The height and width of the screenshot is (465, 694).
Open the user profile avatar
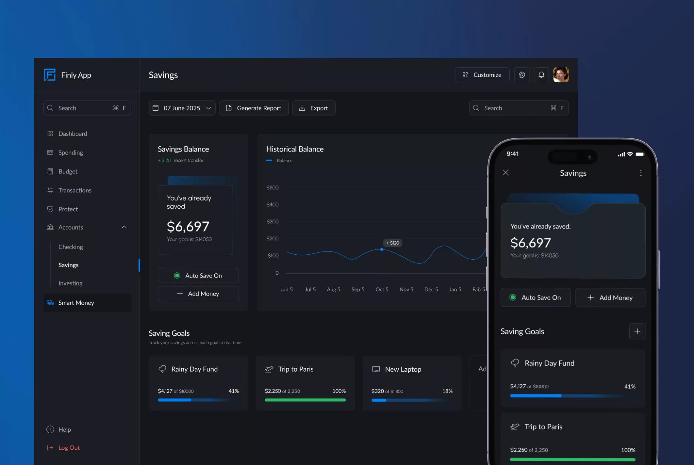coord(561,75)
